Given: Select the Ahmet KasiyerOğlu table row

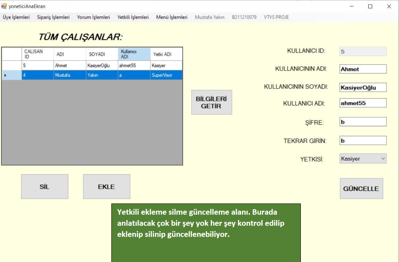Looking at the screenshot, I should (70, 65).
